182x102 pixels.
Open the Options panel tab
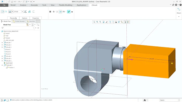coord(25,18)
